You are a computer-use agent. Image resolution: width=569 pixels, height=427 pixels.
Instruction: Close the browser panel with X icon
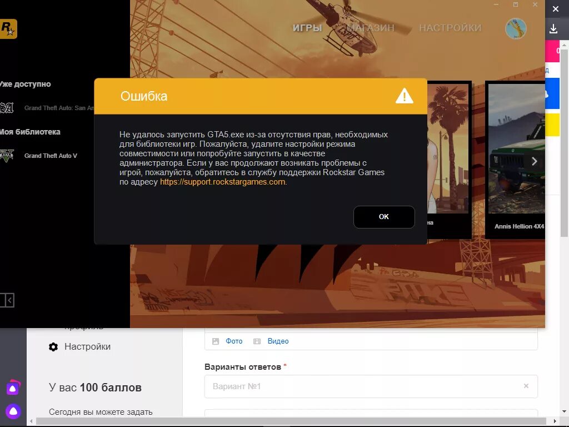(556, 9)
